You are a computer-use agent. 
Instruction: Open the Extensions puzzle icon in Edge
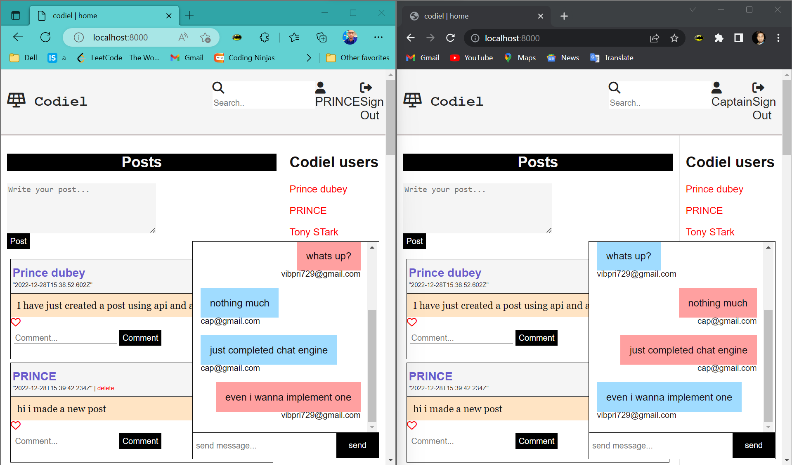264,37
